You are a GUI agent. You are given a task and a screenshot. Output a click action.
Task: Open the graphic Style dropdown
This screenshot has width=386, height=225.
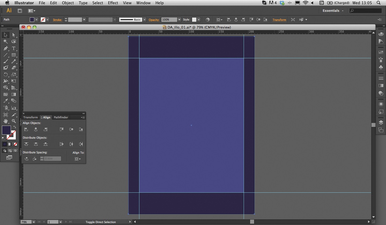[199, 20]
